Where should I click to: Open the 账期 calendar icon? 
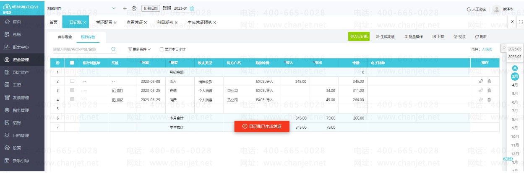tap(192, 8)
